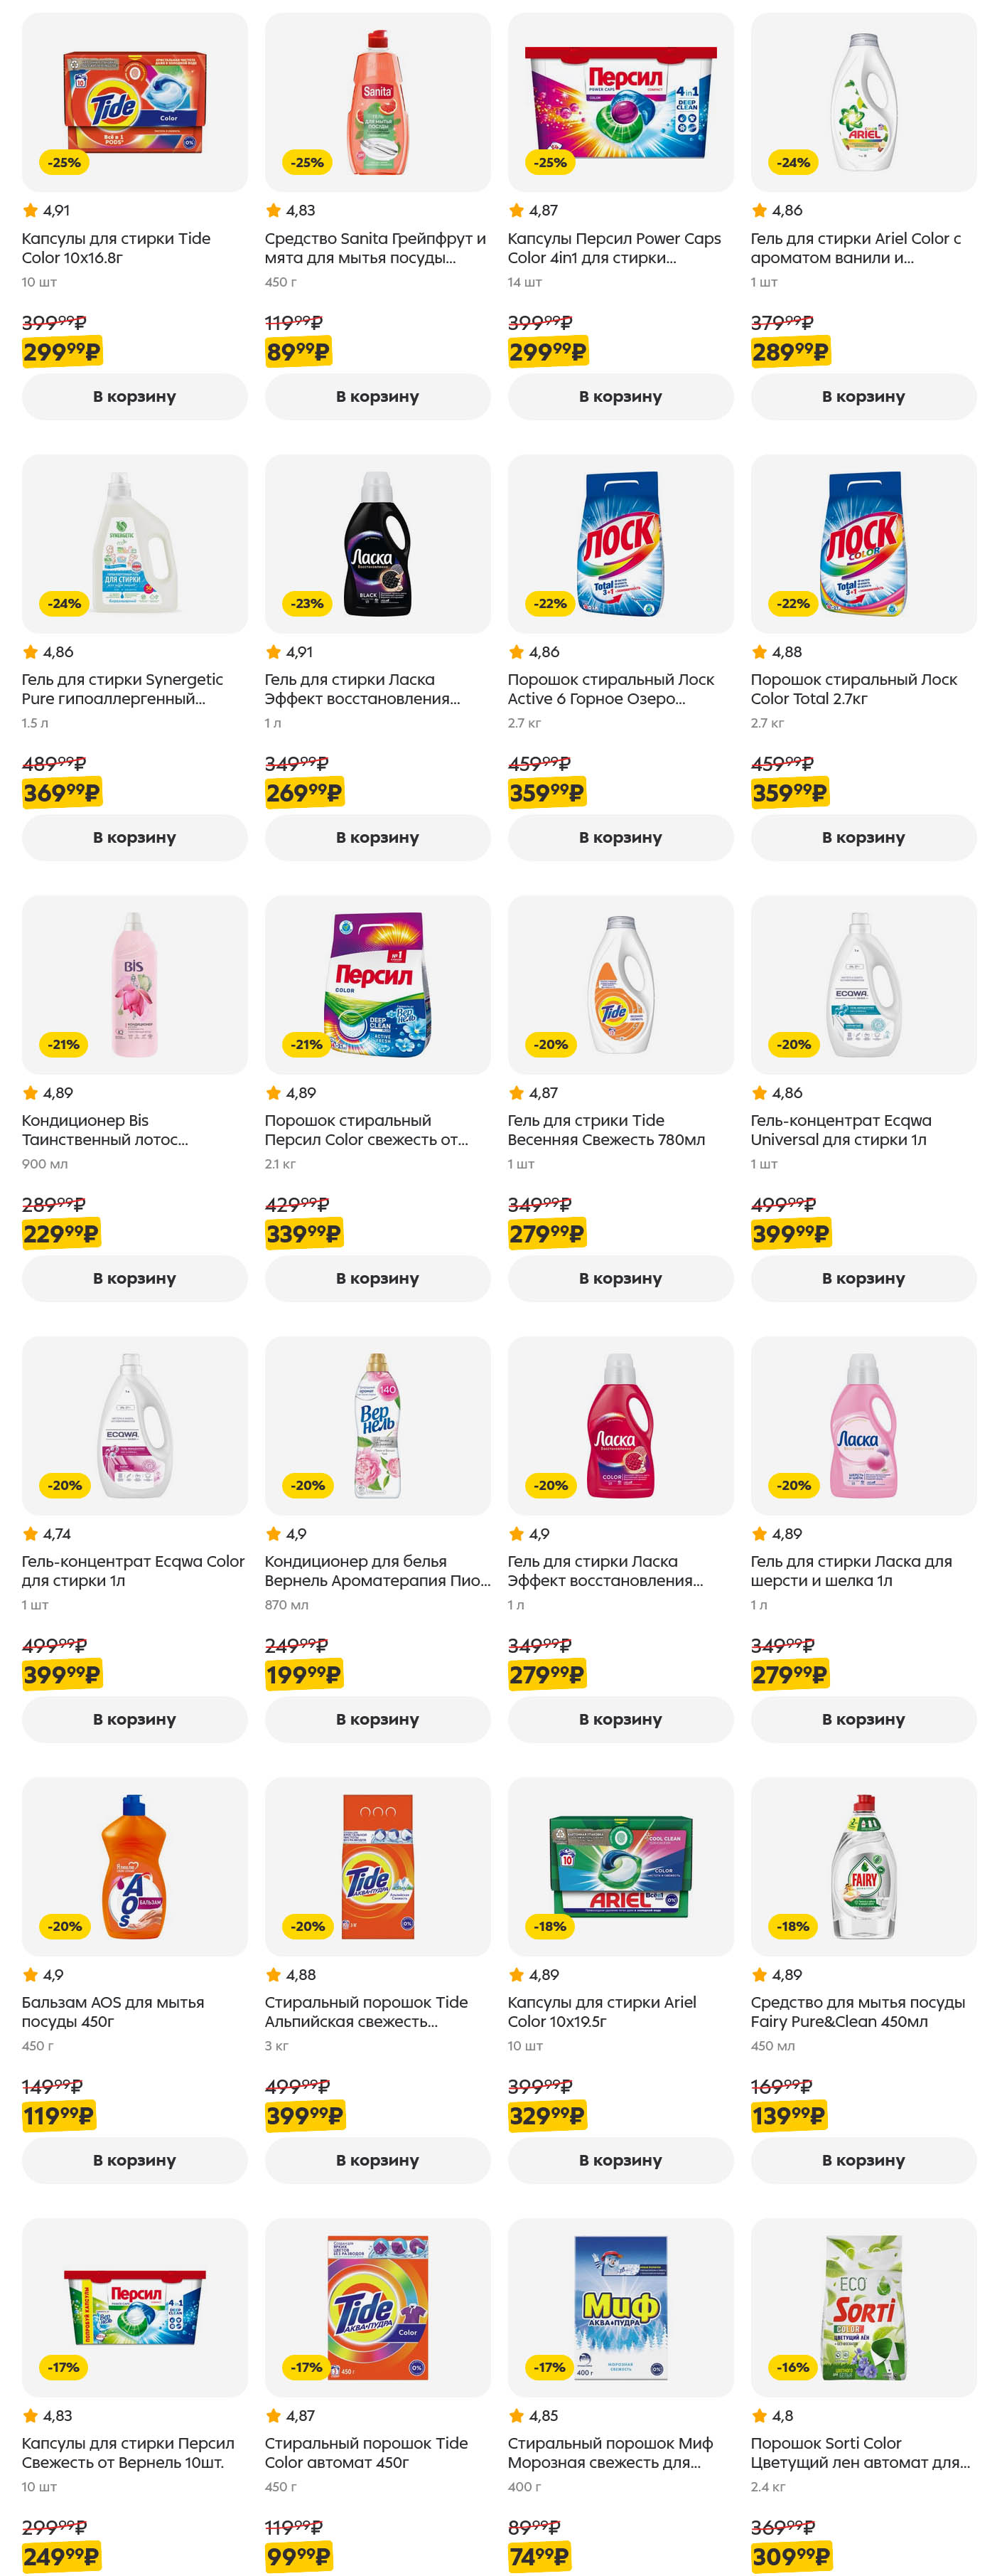Click the -24% badge on Ariel Color gel

[793, 162]
